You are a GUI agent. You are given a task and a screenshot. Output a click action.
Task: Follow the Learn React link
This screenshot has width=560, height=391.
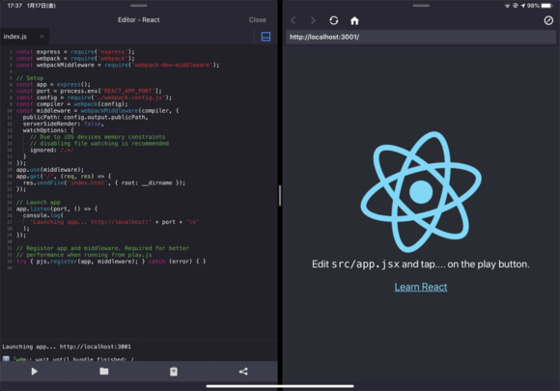coord(421,287)
